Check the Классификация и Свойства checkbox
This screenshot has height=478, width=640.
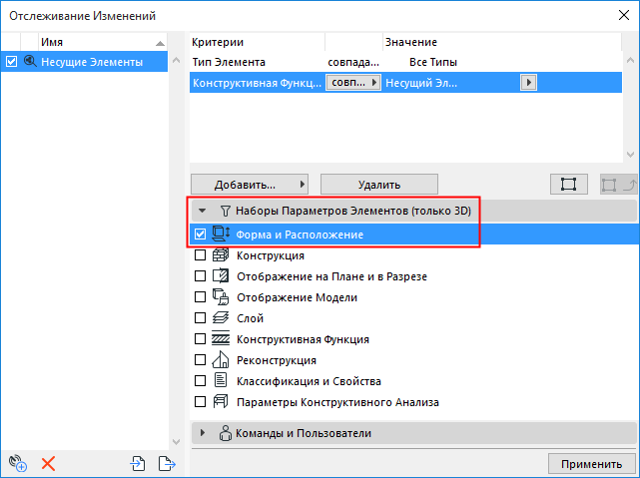[x=201, y=381]
